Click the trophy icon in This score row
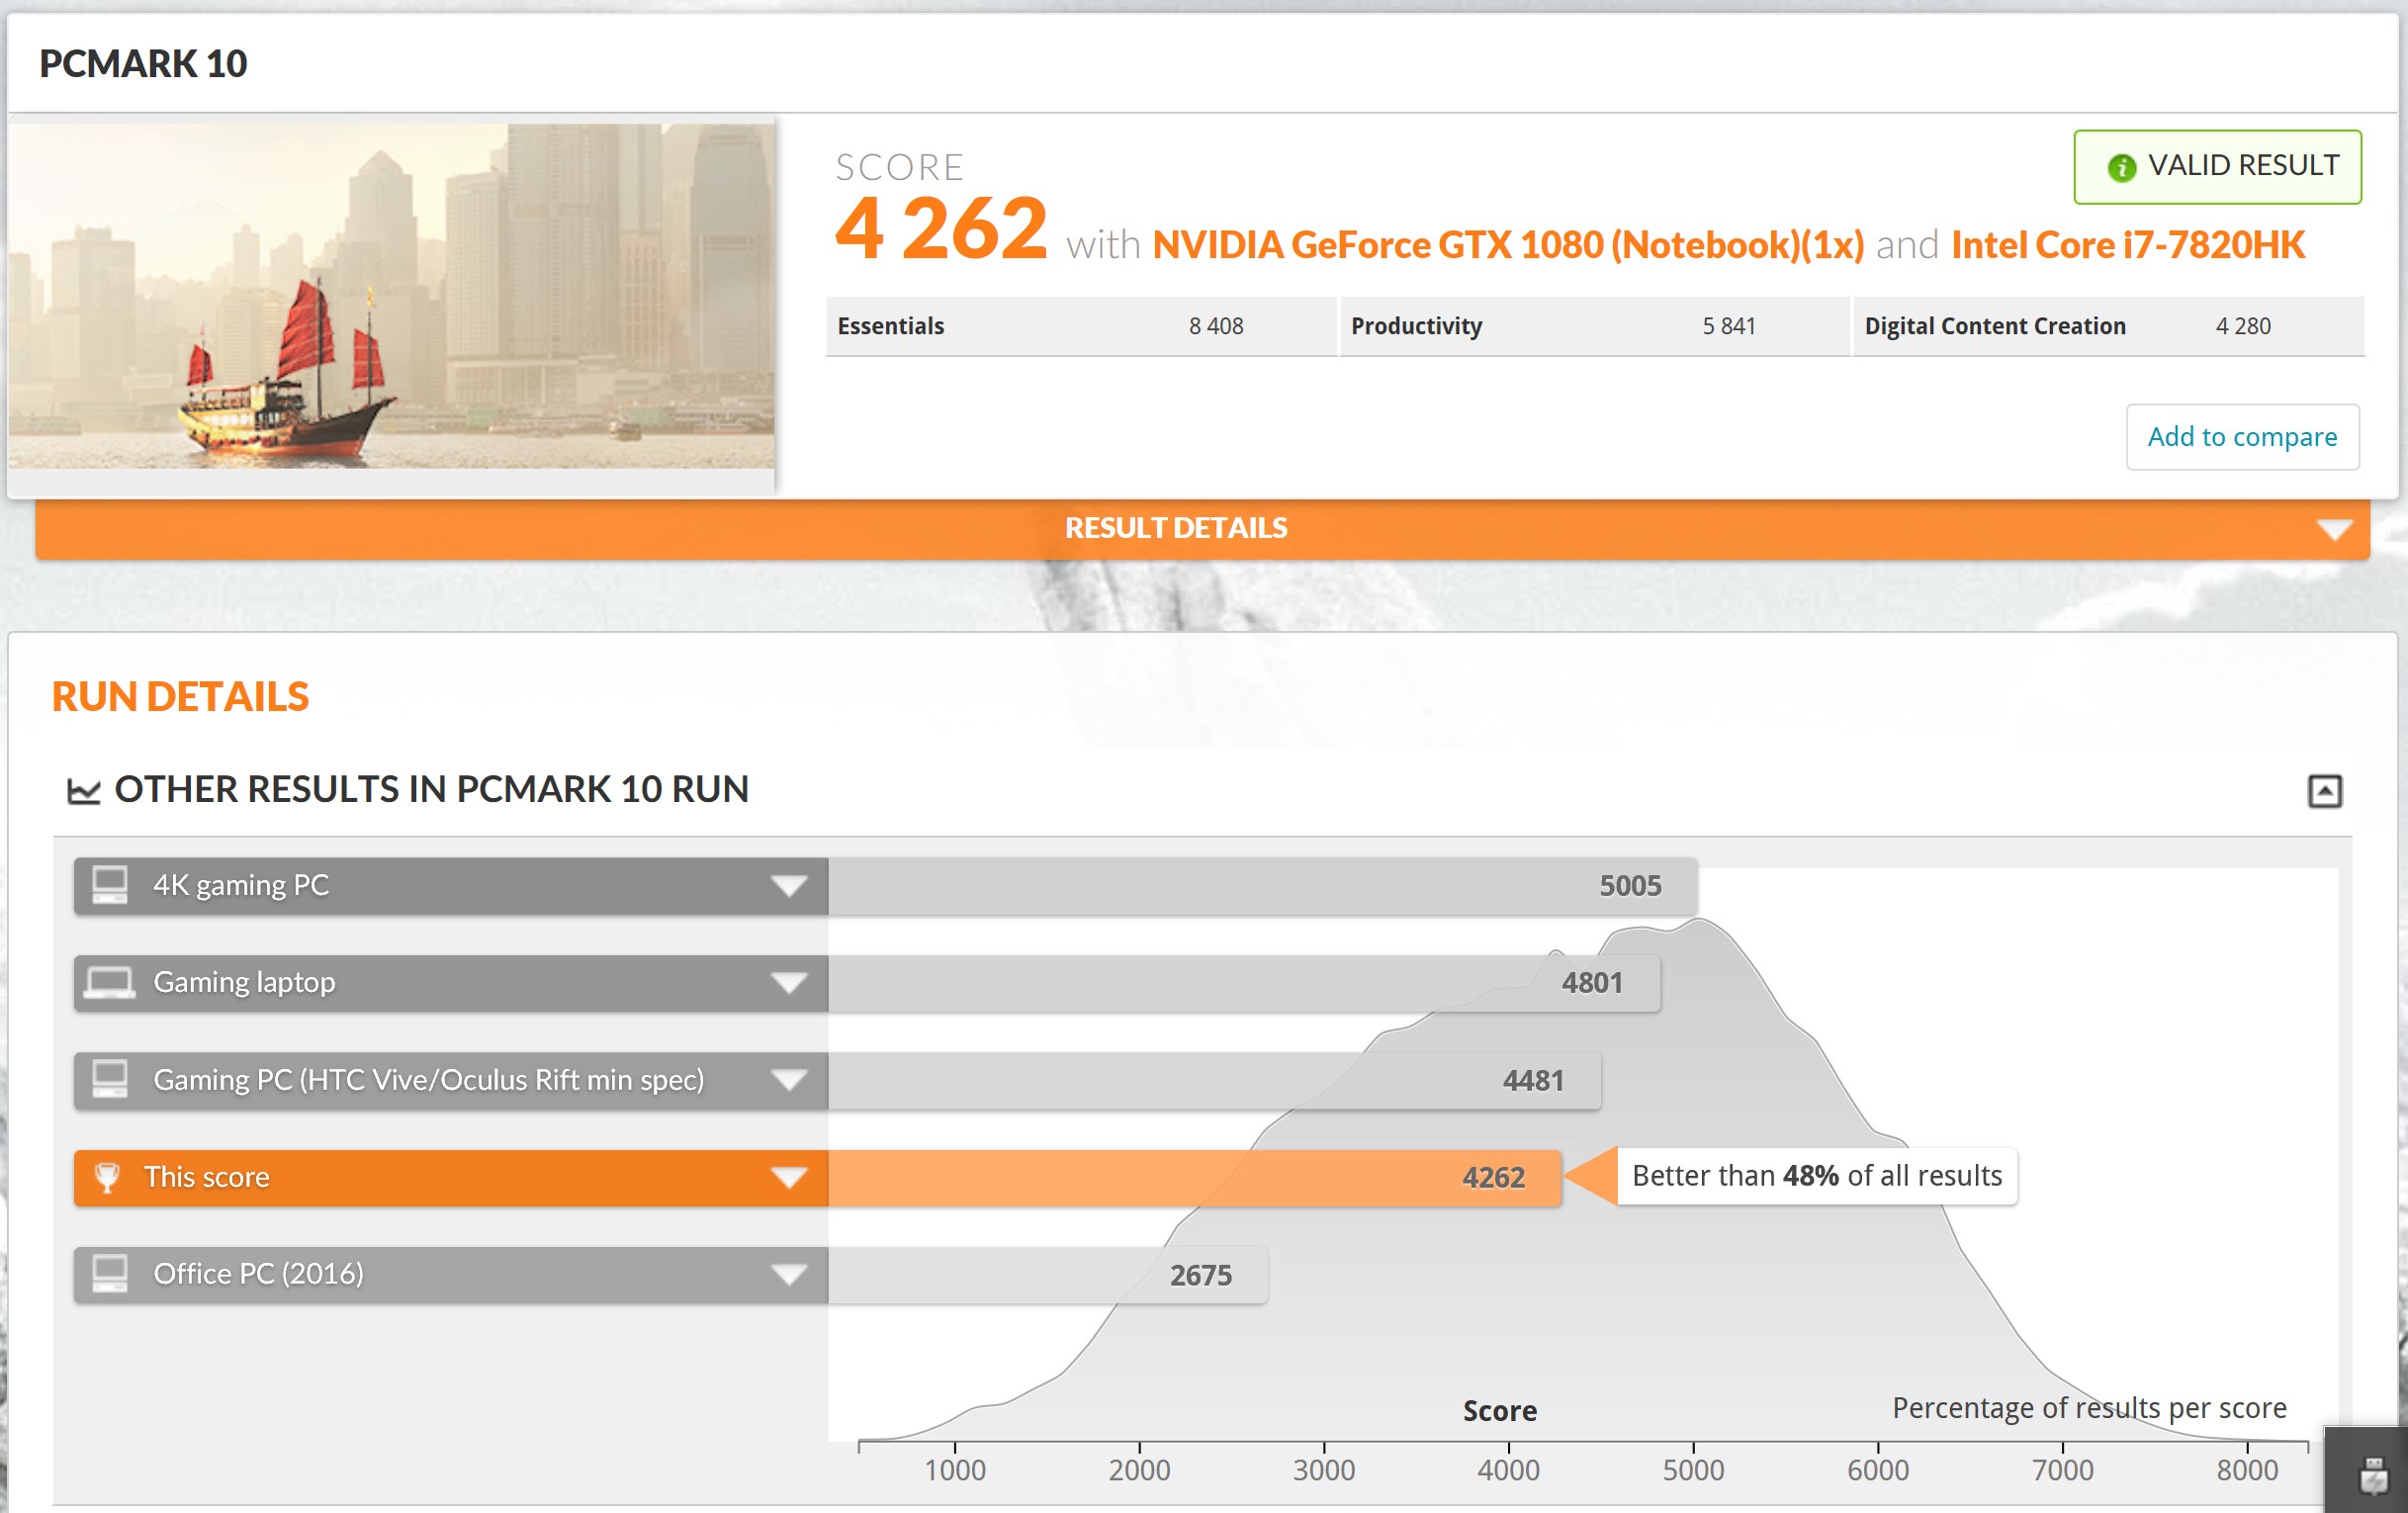This screenshot has height=1513, width=2408. 107,1177
